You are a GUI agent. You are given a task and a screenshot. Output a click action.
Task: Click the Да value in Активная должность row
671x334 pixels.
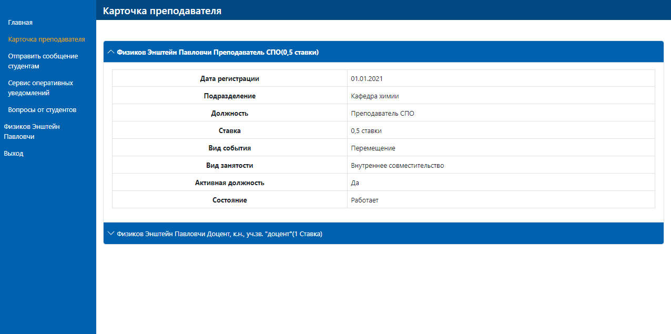[355, 183]
